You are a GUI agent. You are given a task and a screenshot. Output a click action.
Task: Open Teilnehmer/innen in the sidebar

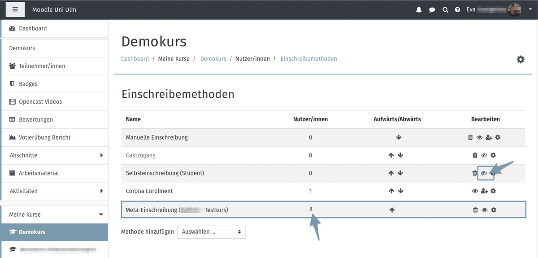tap(42, 66)
